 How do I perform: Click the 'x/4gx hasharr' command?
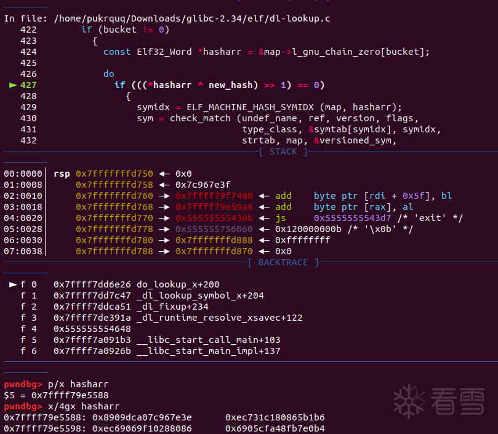click(84, 407)
